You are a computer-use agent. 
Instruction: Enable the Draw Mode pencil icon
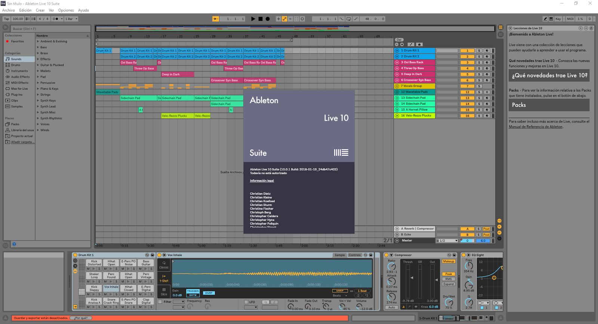click(x=545, y=19)
